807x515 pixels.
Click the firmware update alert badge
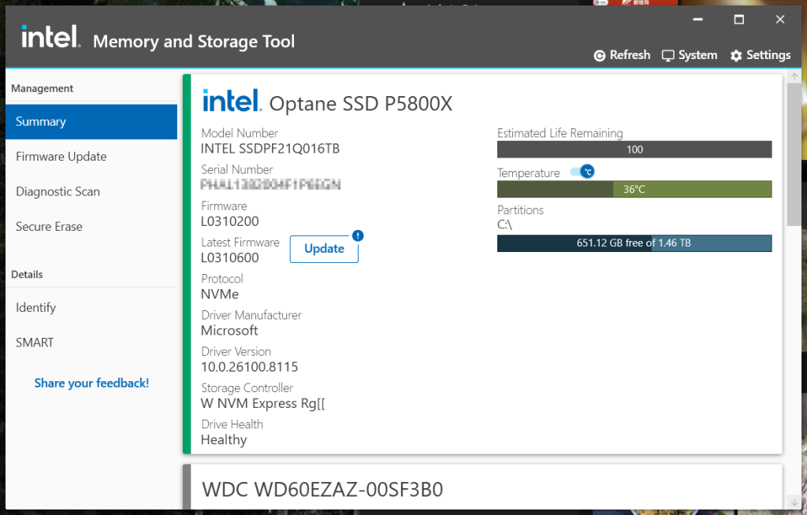point(358,235)
